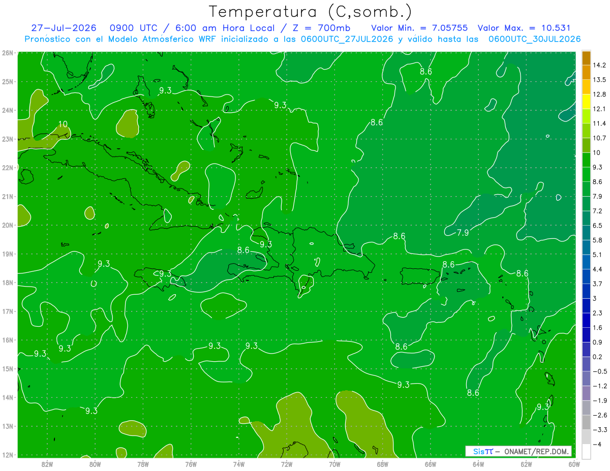Click the -0.5 color scale value
This screenshot has height=471, width=610.
600,371
